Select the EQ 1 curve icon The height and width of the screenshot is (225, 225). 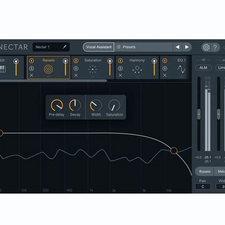pyautogui.click(x=181, y=69)
